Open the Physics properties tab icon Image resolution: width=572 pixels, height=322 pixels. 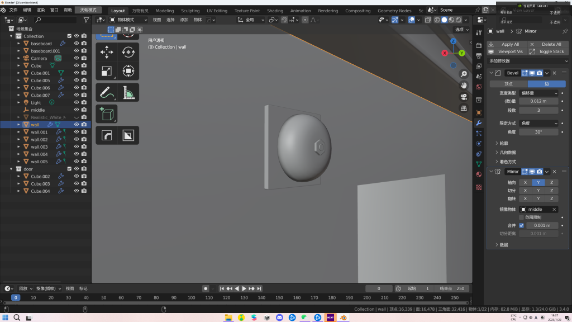point(479,144)
